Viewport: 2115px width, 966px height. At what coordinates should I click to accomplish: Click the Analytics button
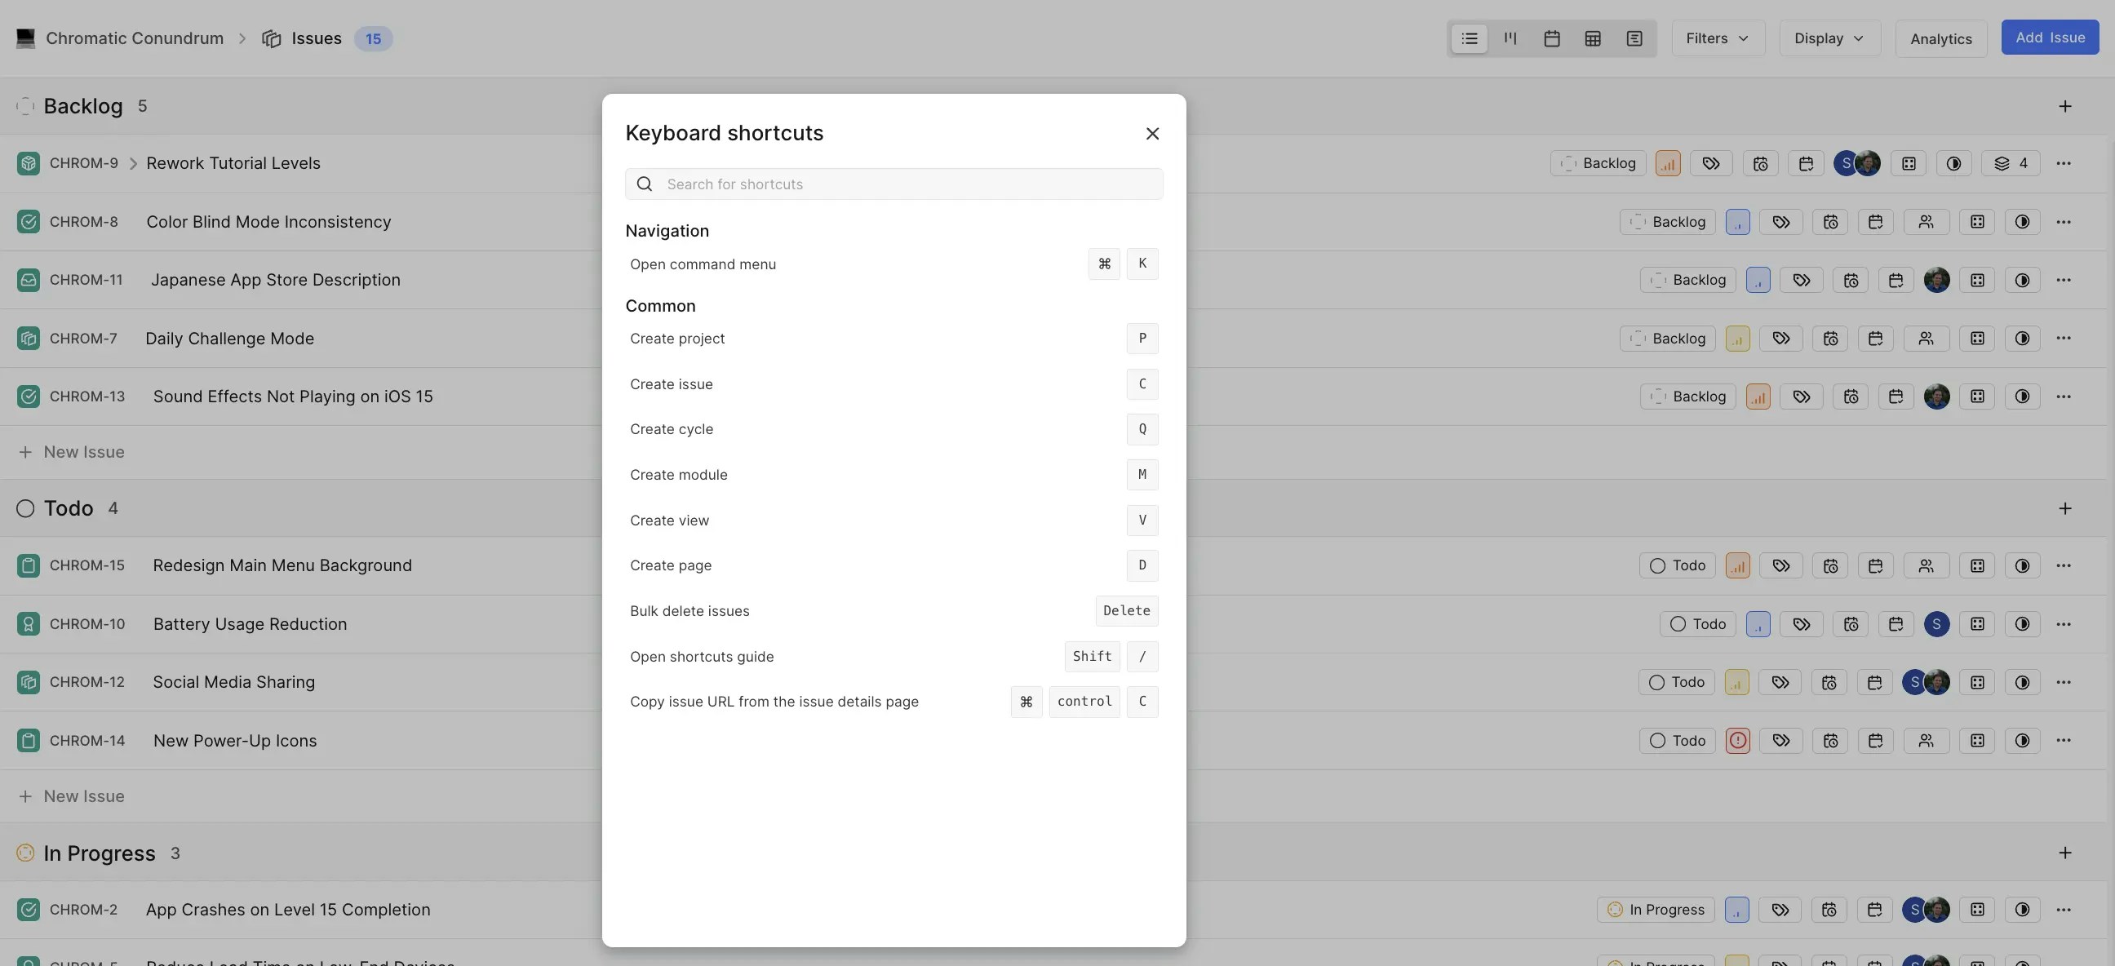click(x=1940, y=38)
